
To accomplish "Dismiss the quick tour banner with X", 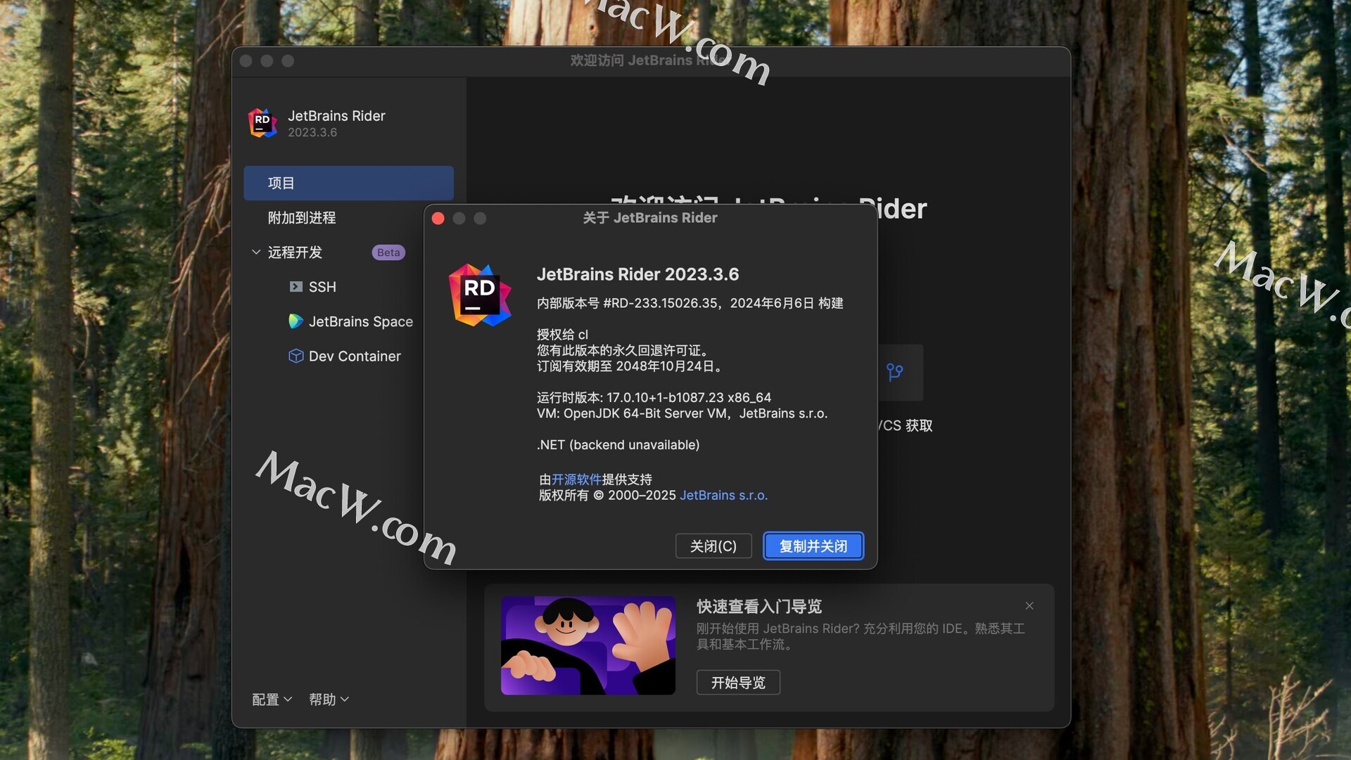I will [x=1029, y=606].
